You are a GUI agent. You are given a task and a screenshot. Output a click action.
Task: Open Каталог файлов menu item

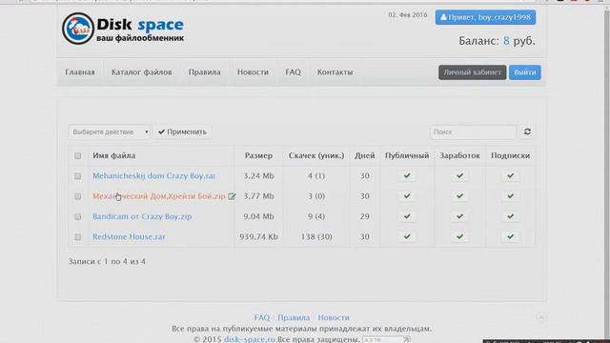[142, 72]
